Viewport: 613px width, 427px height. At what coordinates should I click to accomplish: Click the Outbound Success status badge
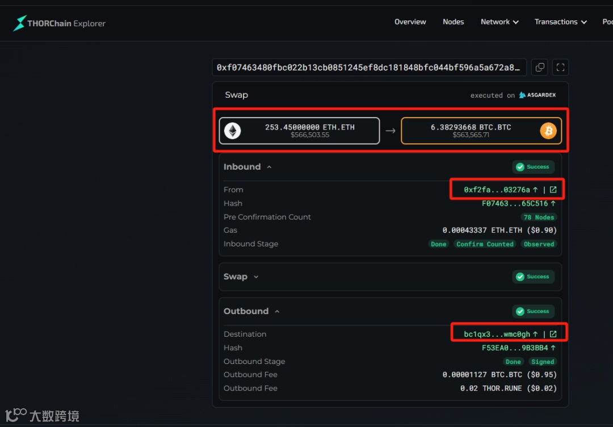point(533,312)
